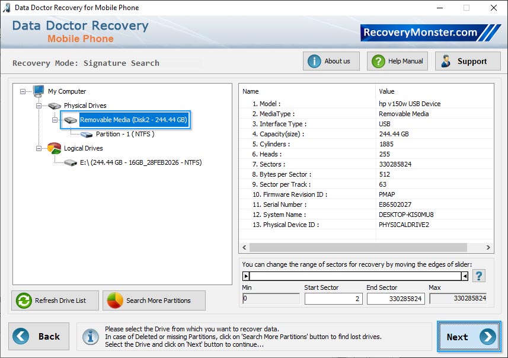The width and height of the screenshot is (508, 358).
Task: Click the Next button
Action: tap(468, 336)
